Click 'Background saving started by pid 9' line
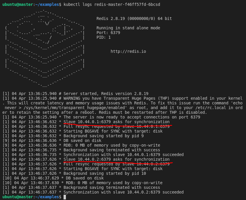This screenshot has height=200, width=246. click(73, 136)
